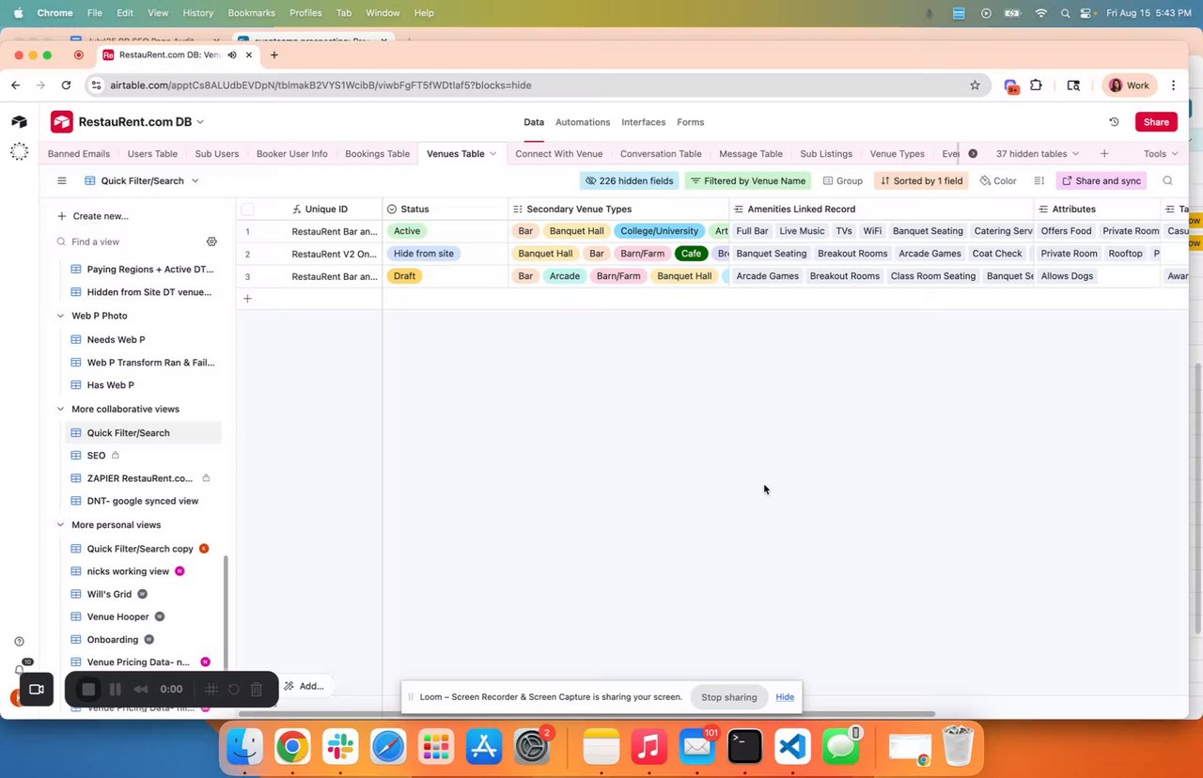1203x778 pixels.
Task: Collapse More collaborative views section
Action: click(61, 409)
